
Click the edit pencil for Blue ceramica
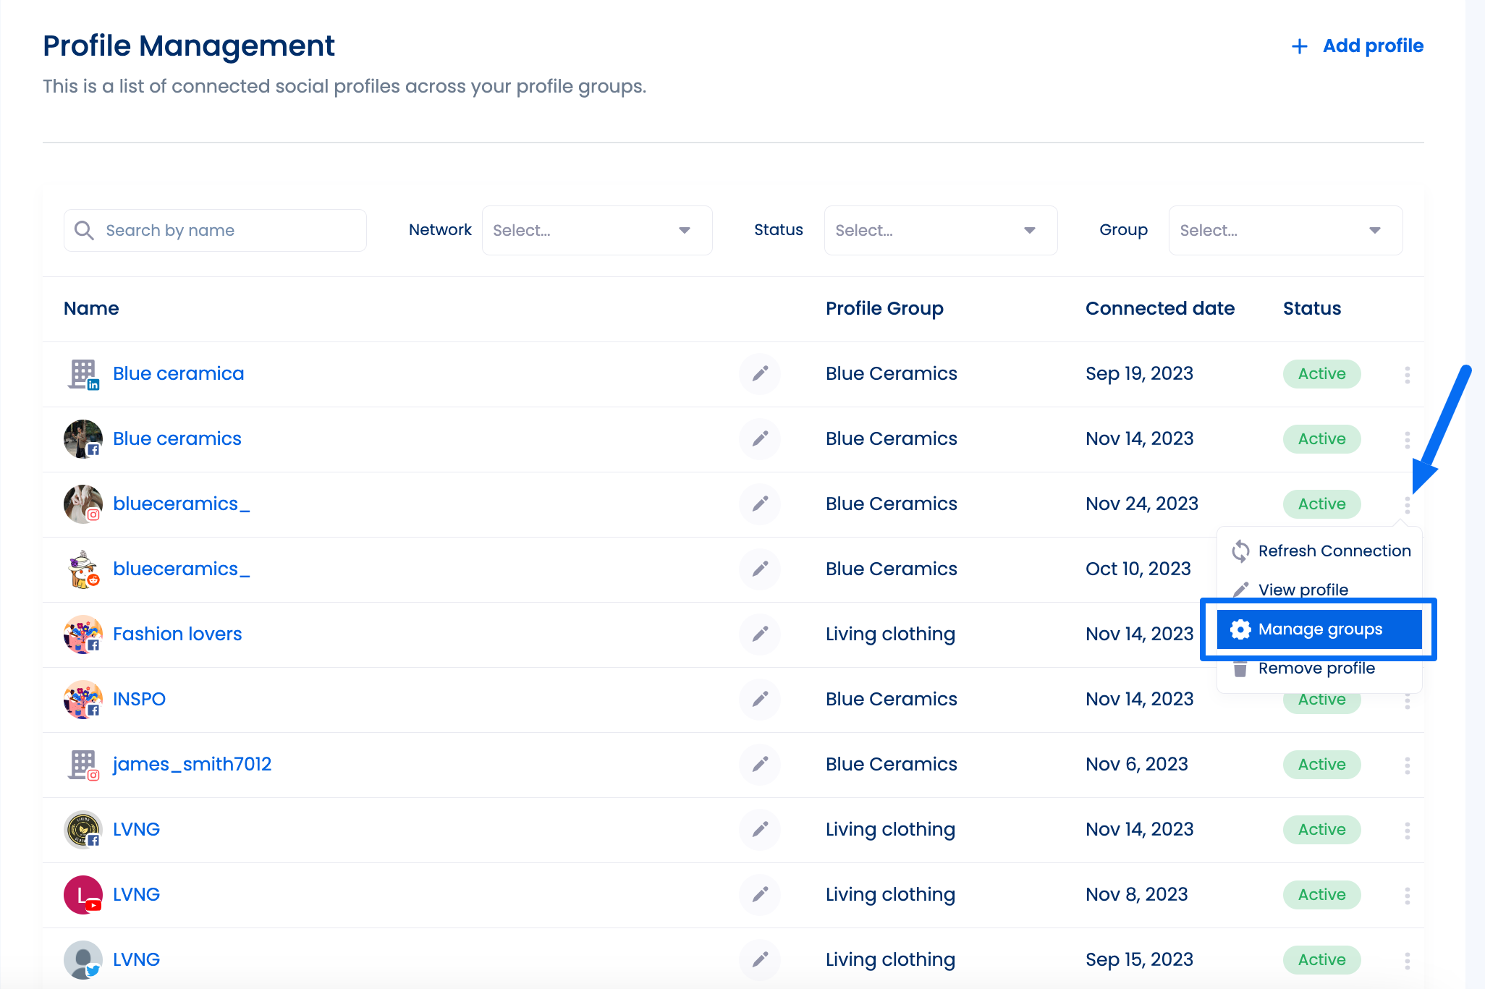[x=759, y=373]
